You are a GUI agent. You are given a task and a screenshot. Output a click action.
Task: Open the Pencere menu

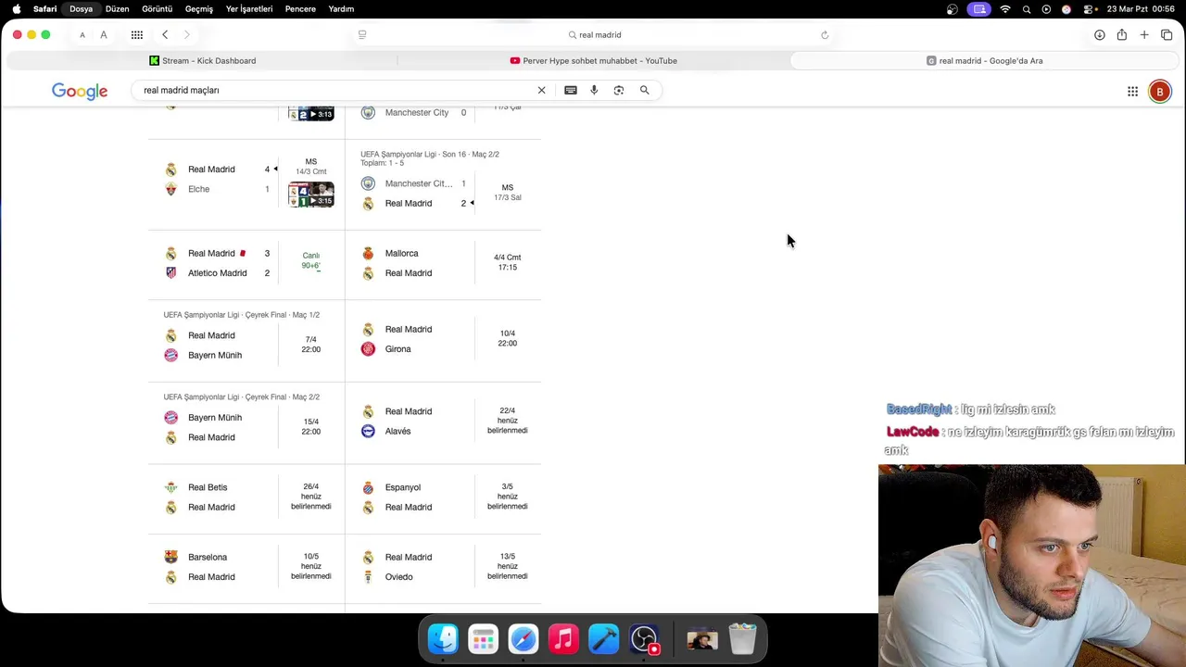click(x=300, y=9)
